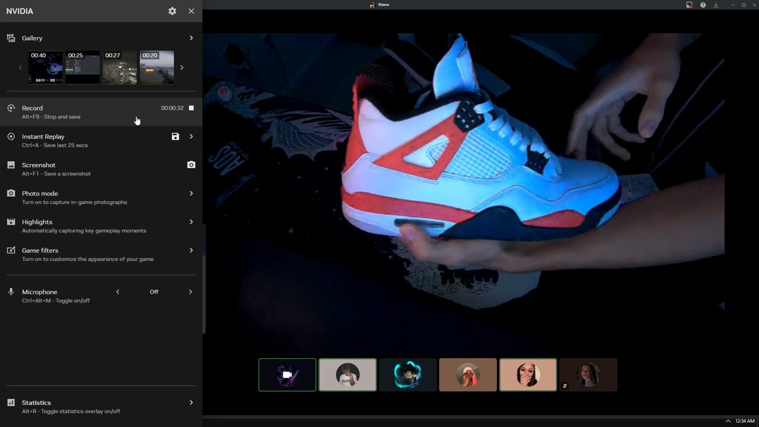
Task: Expand Photo mode options
Action: pyautogui.click(x=191, y=193)
